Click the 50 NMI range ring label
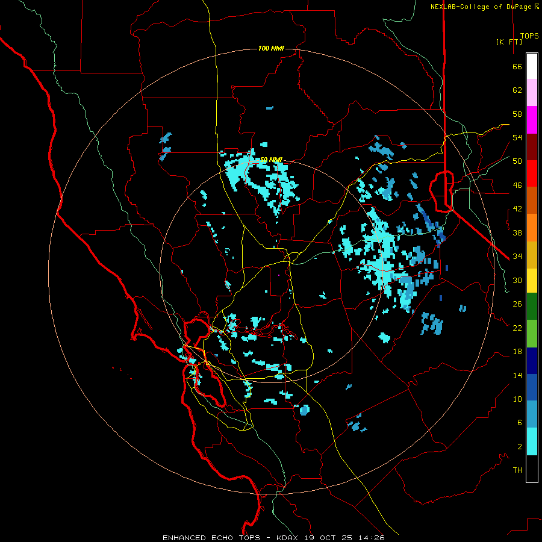The width and height of the screenshot is (542, 542). point(271,160)
